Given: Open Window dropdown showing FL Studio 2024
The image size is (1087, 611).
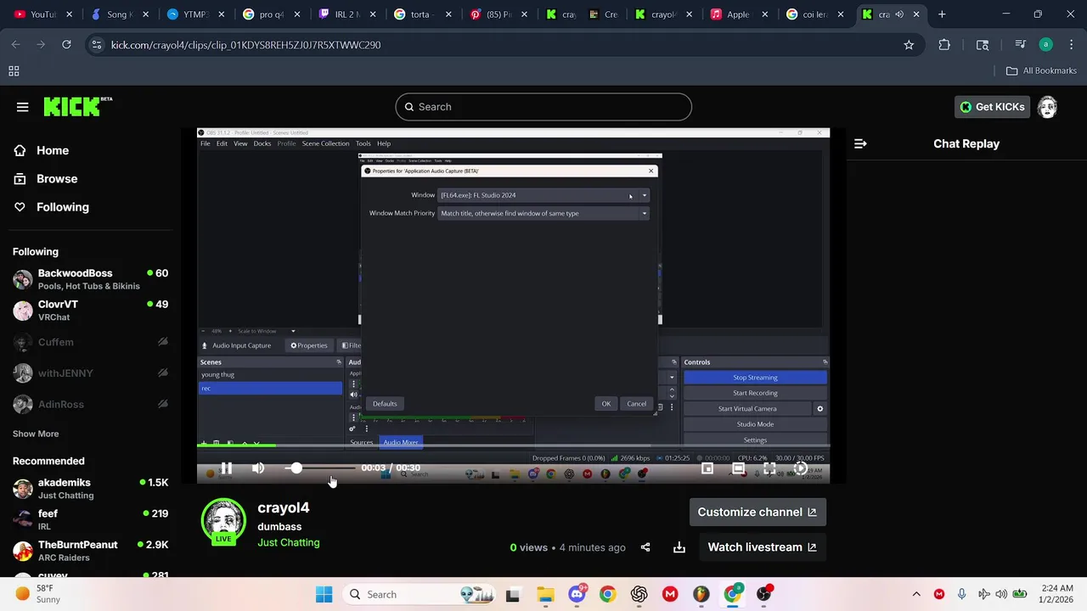Looking at the screenshot, I should coord(543,195).
